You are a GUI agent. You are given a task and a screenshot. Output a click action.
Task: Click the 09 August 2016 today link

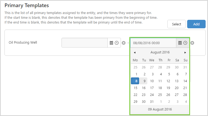point(160,109)
